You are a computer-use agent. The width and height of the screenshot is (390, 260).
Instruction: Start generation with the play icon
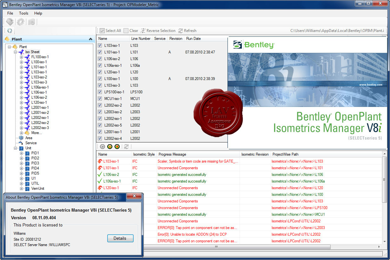tap(102, 146)
